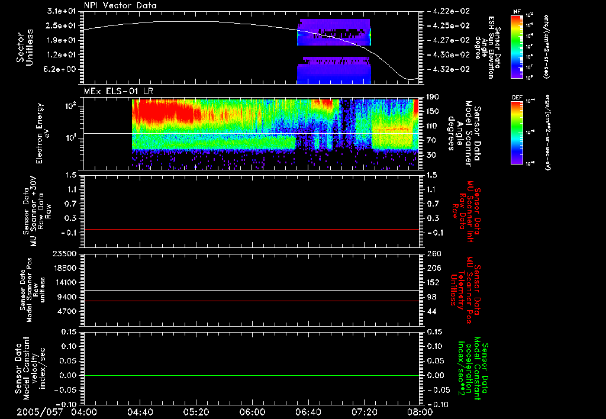Click the red 'MU Scanner Init Raw Data' title
Screen dimensions: 606x419
coord(466,211)
